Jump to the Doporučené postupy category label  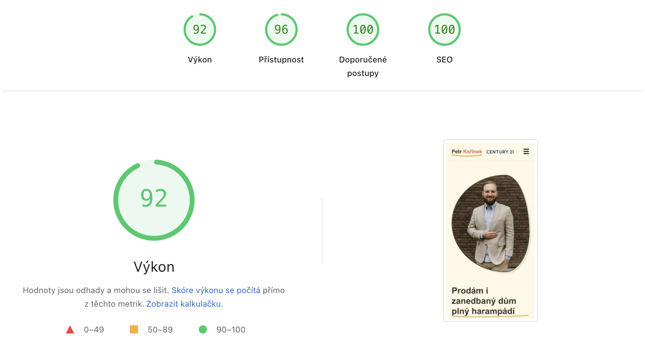click(363, 66)
